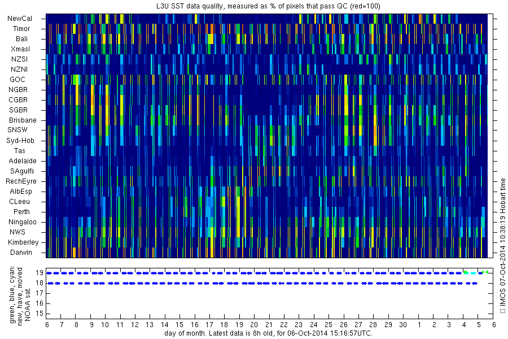Select day 21 on the x-axis
The height and width of the screenshot is (339, 508).
click(x=269, y=324)
